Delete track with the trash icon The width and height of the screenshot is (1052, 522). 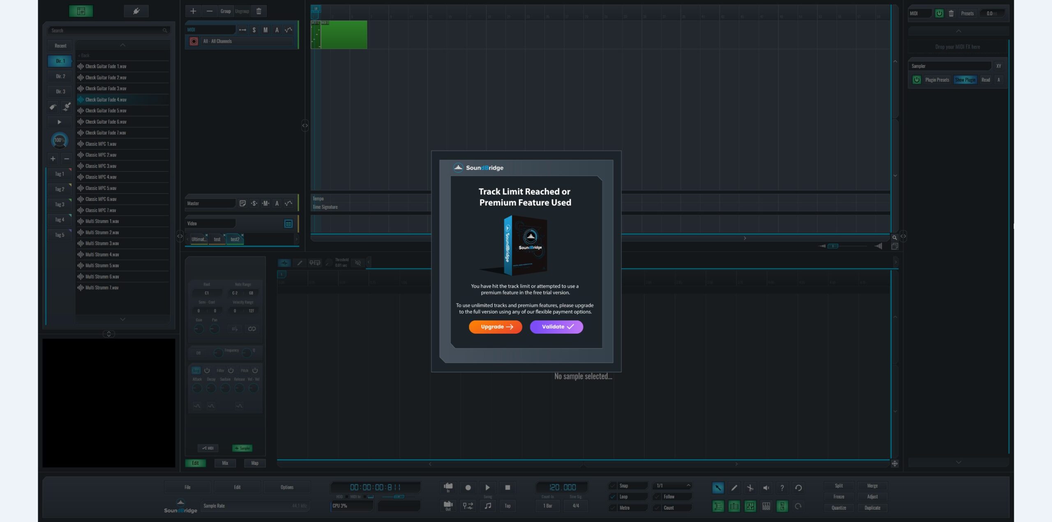259,11
